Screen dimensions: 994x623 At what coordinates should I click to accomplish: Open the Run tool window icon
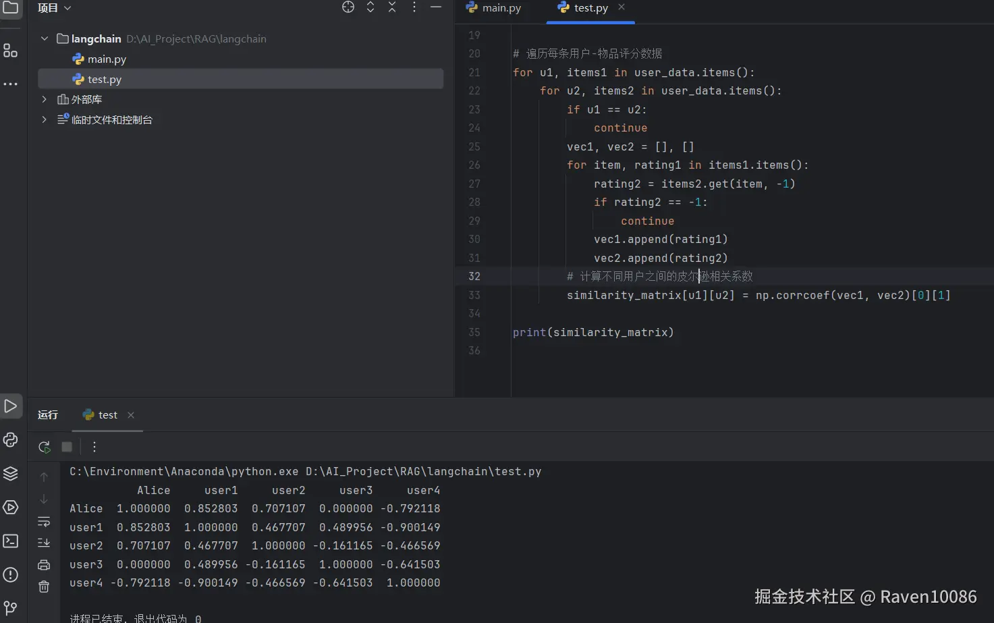11,406
